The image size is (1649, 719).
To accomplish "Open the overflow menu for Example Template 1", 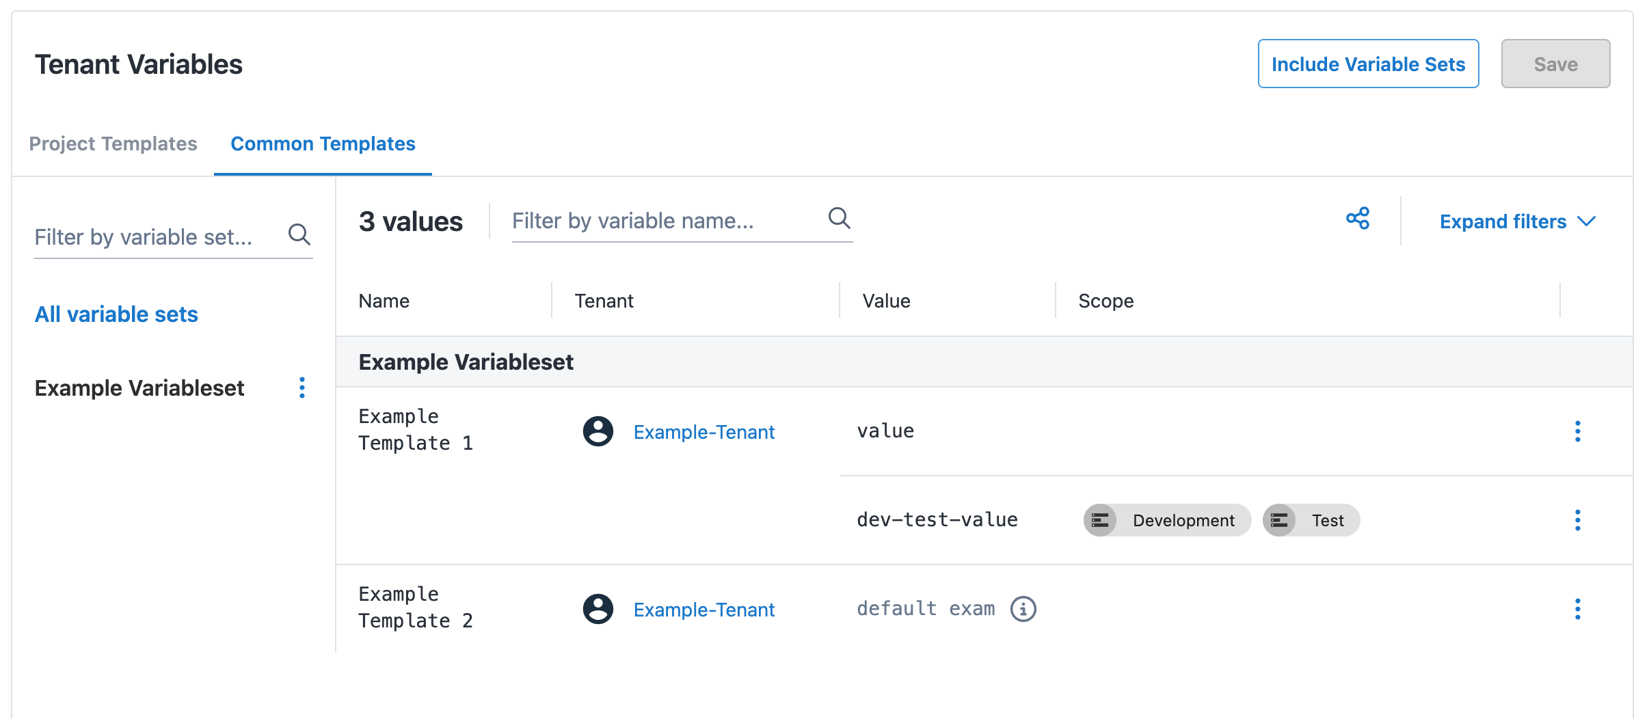I will click(x=1578, y=431).
